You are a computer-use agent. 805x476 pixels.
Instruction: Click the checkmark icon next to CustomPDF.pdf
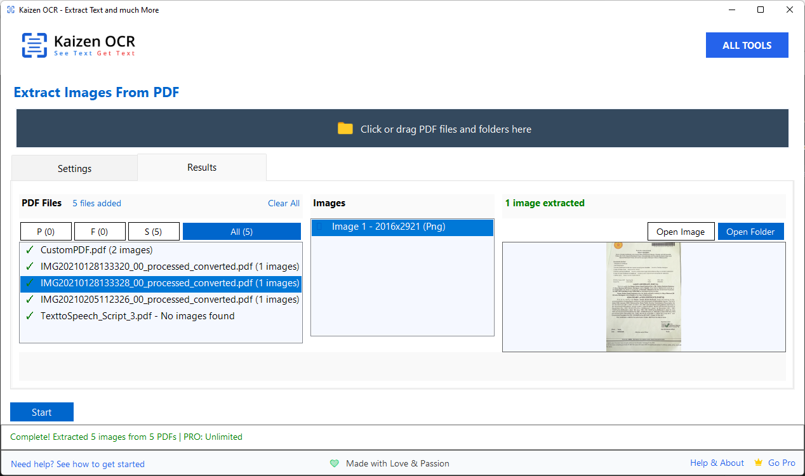(29, 250)
